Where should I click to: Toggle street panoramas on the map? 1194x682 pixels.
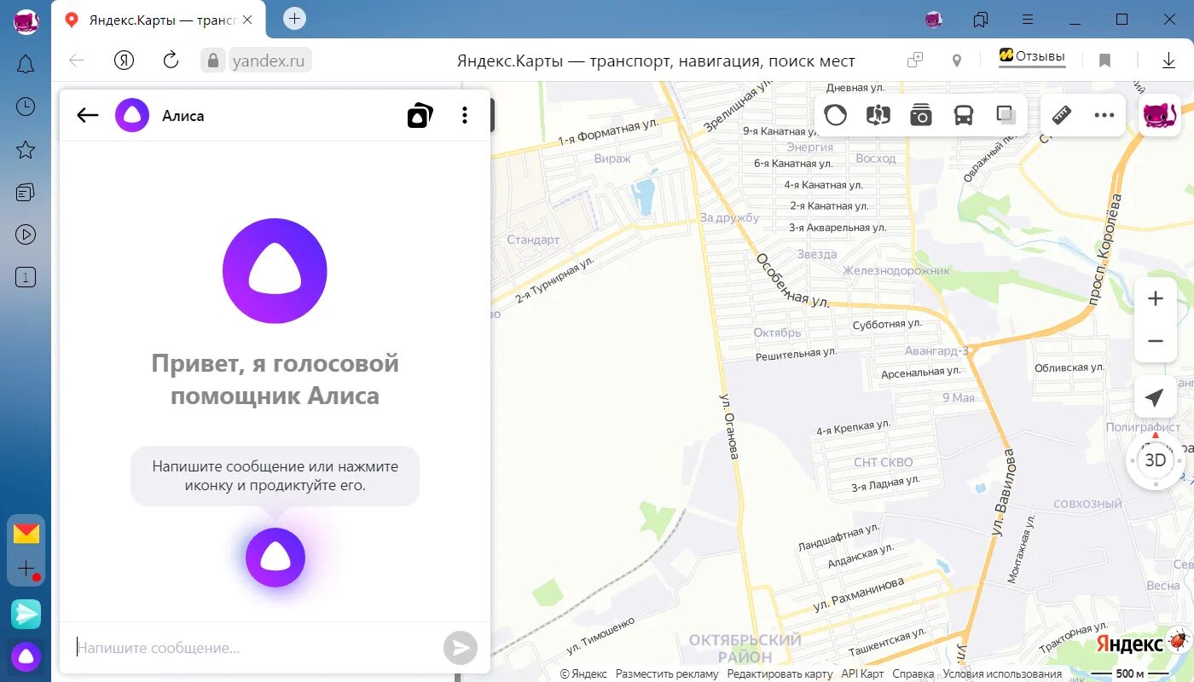point(878,115)
